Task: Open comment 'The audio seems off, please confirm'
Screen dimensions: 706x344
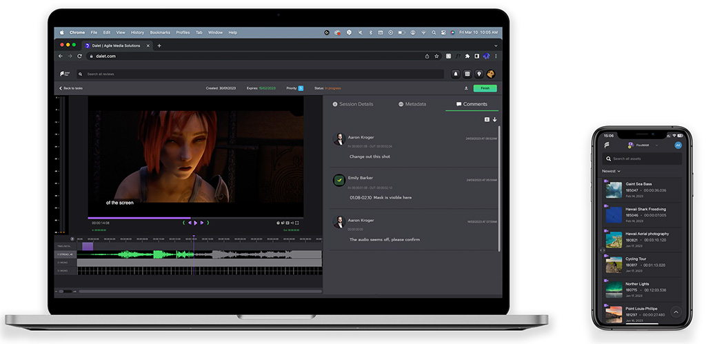Action: pyautogui.click(x=385, y=239)
